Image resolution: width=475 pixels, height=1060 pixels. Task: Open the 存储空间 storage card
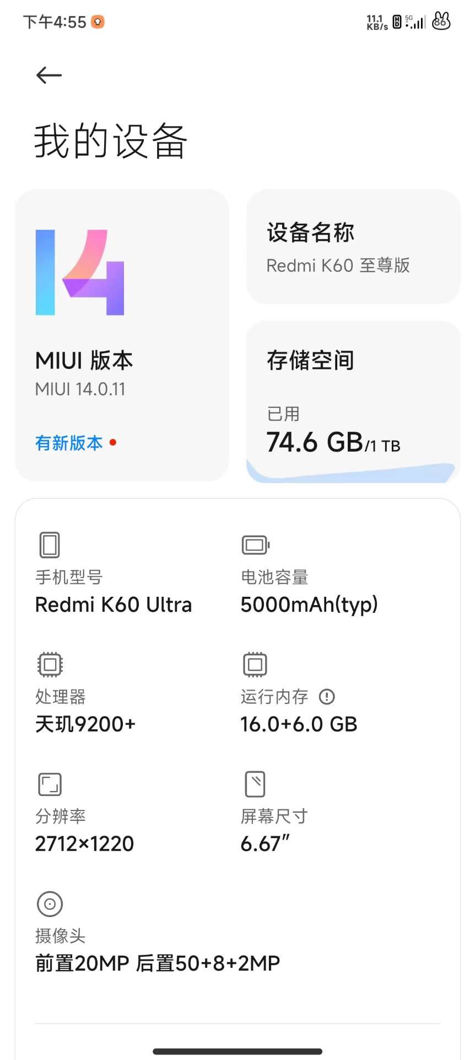tap(353, 386)
